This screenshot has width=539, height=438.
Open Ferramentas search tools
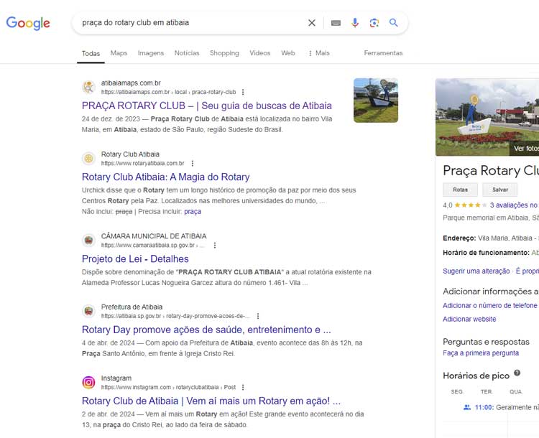(x=383, y=53)
